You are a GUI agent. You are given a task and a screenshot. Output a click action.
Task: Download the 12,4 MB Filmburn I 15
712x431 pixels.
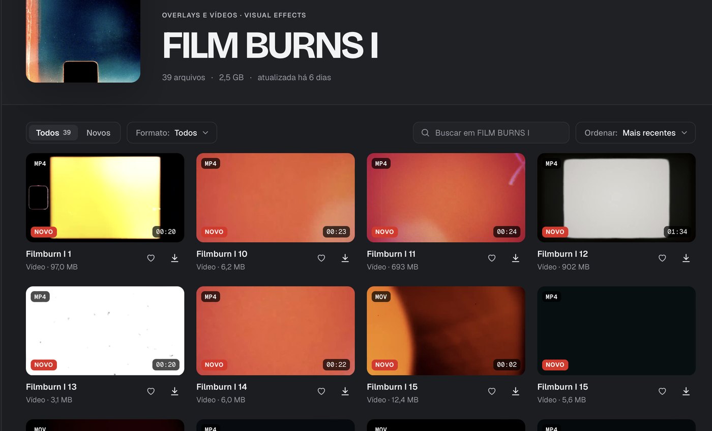(515, 391)
